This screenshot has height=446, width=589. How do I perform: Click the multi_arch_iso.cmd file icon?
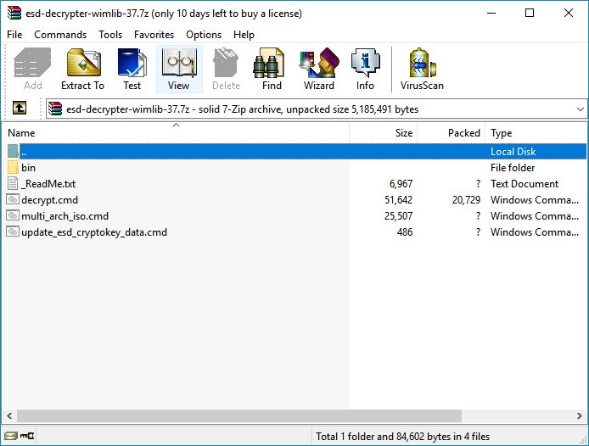pyautogui.click(x=13, y=216)
